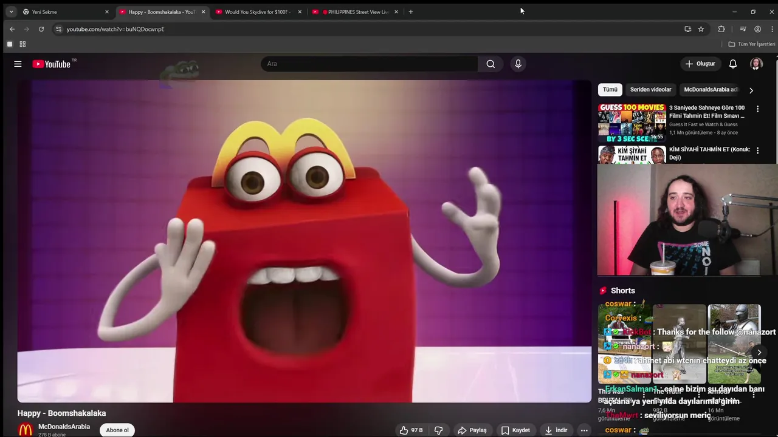Open the YouTube hamburger guide menu
This screenshot has width=778, height=437.
tap(18, 64)
